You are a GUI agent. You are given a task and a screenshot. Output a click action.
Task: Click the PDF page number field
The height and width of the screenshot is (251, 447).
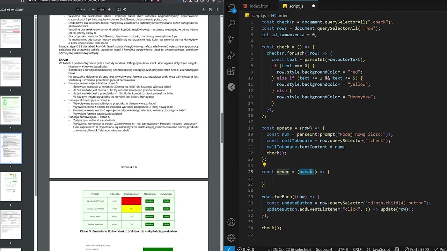pyautogui.click(x=78, y=9)
